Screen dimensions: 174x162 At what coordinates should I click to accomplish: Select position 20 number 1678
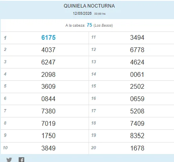click(137, 148)
